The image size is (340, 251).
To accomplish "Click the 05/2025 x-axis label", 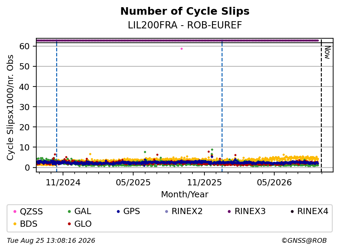I will pos(133,183).
